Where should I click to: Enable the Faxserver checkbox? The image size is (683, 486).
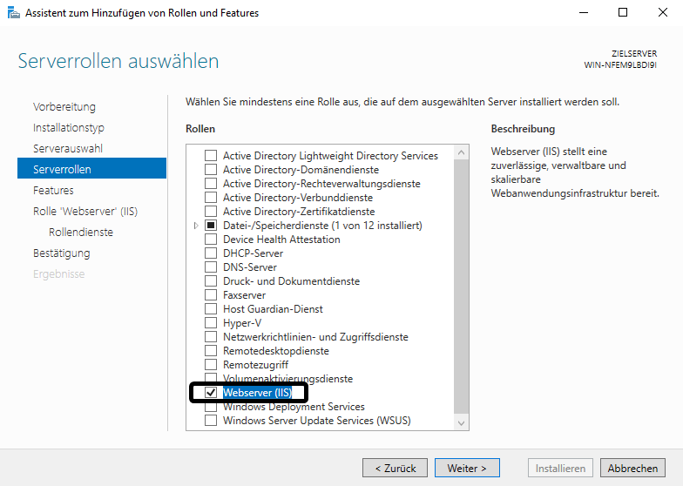211,294
